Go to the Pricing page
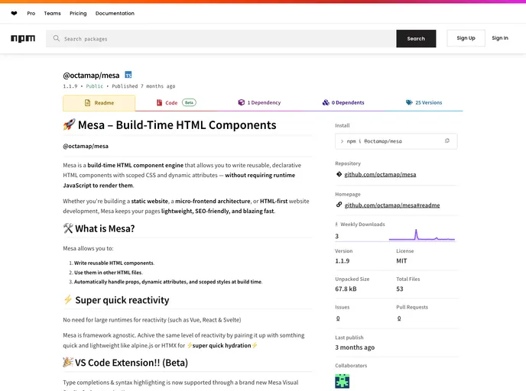Image resolution: width=526 pixels, height=391 pixels. click(x=78, y=14)
